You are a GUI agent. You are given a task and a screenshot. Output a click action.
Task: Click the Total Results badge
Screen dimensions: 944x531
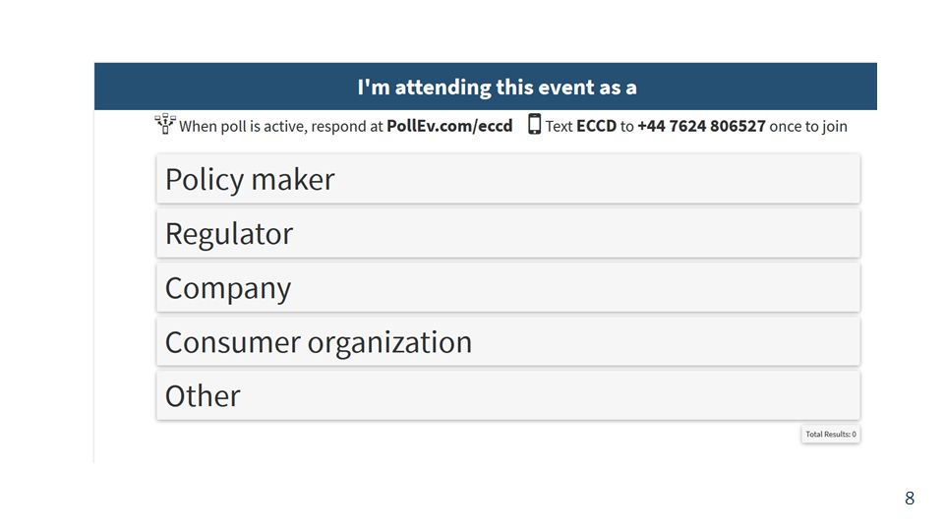830,434
